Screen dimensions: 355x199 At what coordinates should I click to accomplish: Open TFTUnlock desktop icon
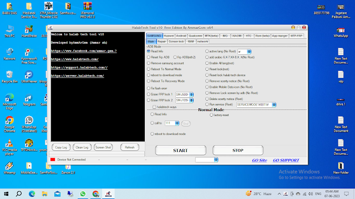29,145
